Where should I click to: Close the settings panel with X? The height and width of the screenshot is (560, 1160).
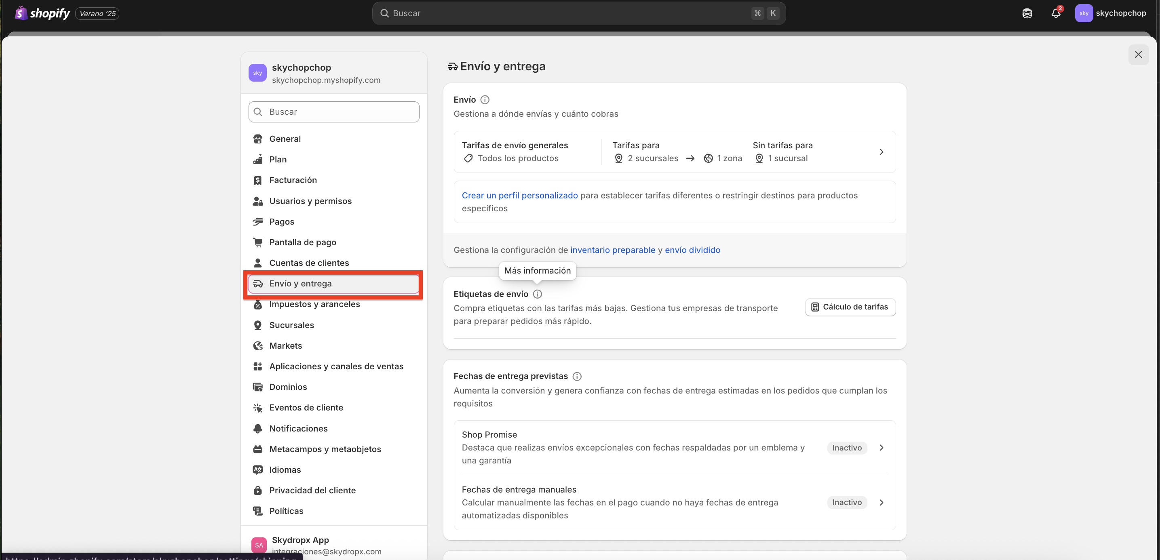[x=1139, y=55]
